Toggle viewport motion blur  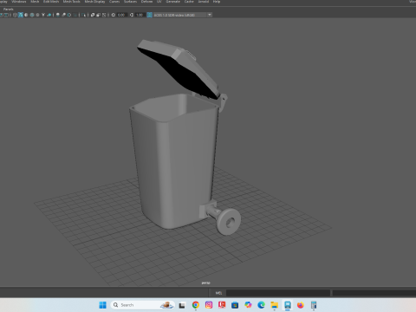63,15
